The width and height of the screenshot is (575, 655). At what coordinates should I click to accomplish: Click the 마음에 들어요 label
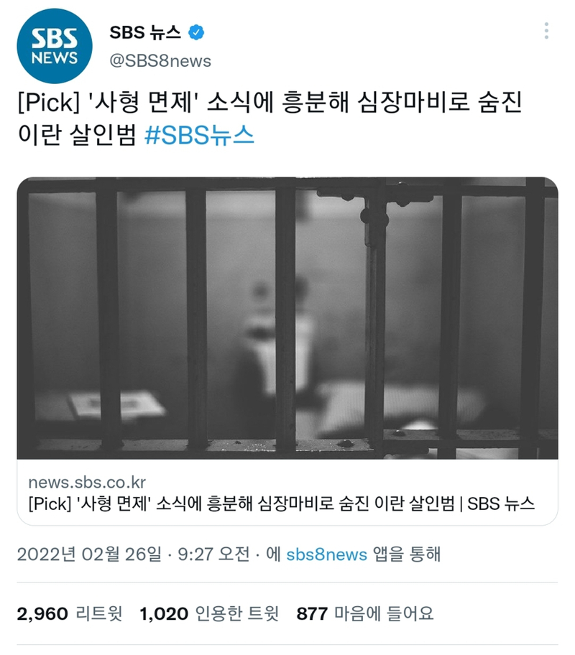(x=384, y=613)
